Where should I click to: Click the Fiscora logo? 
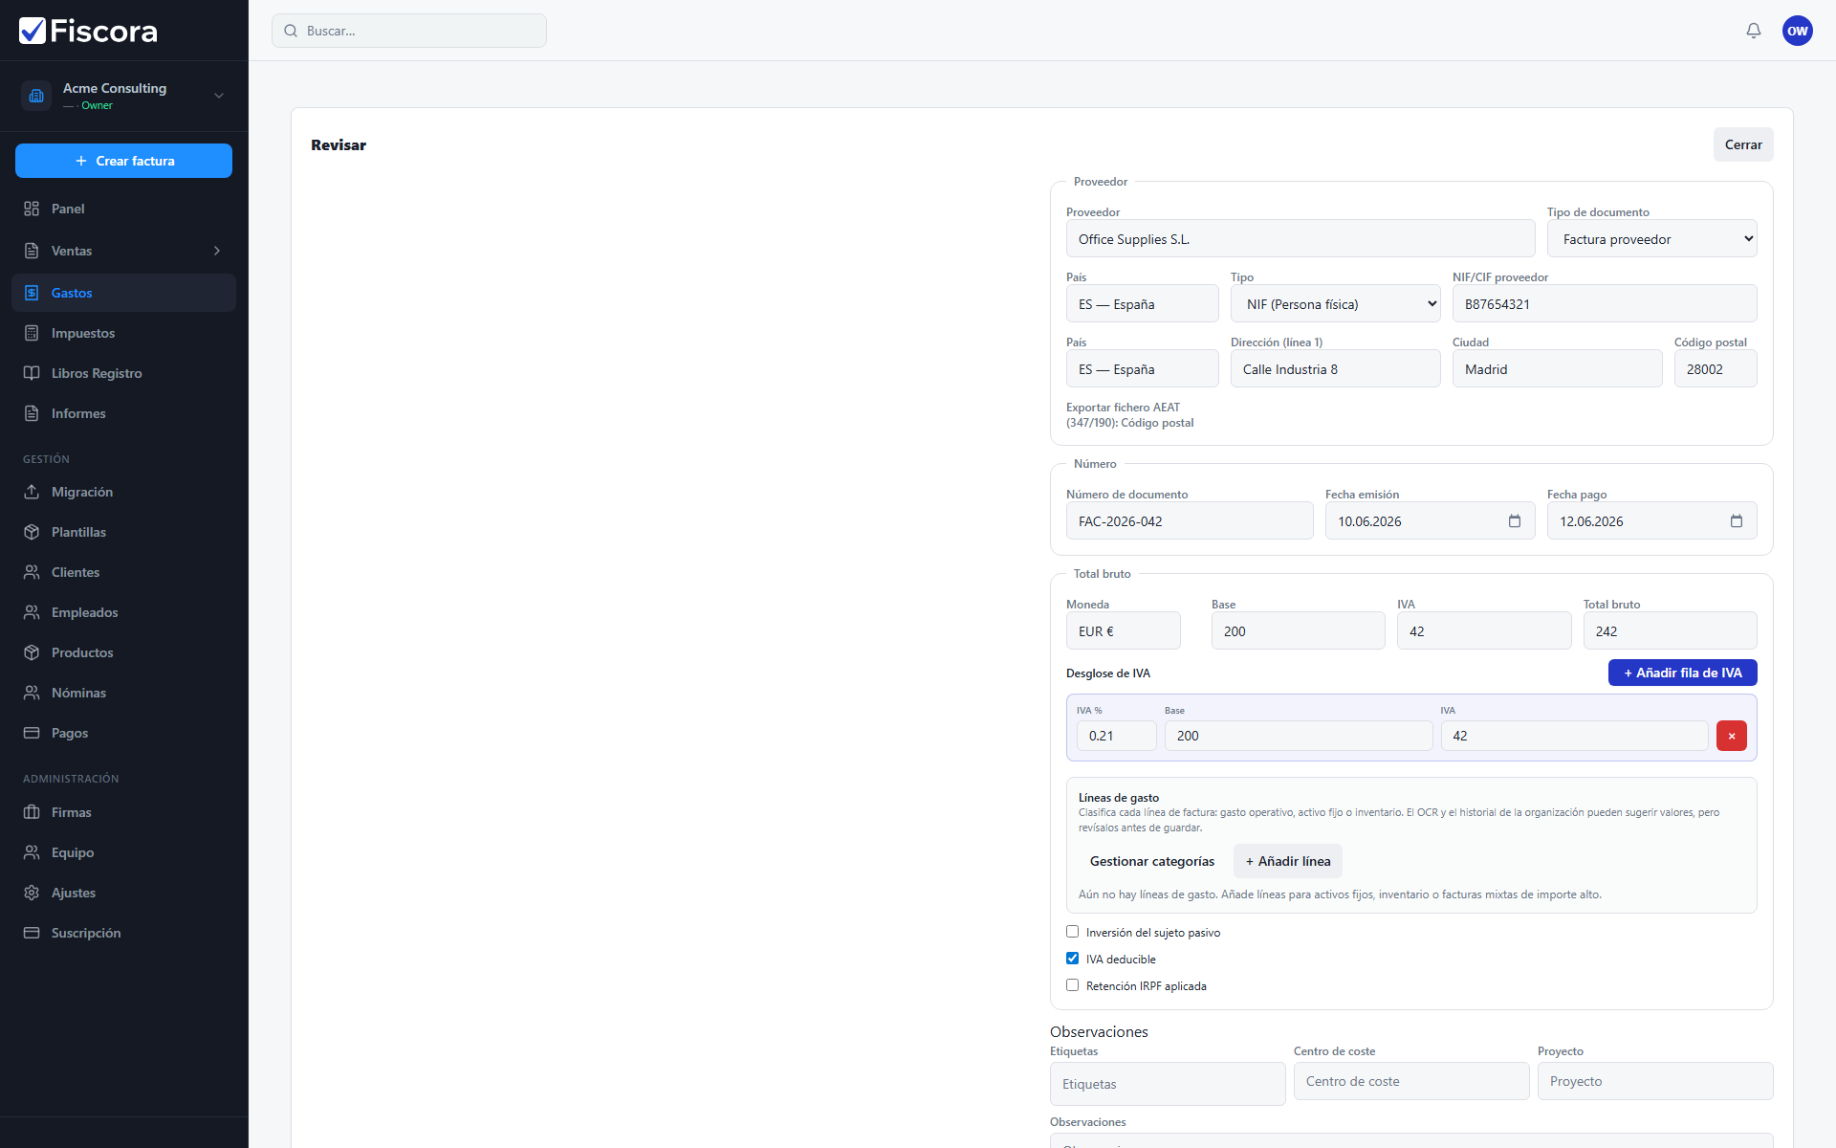tap(88, 31)
